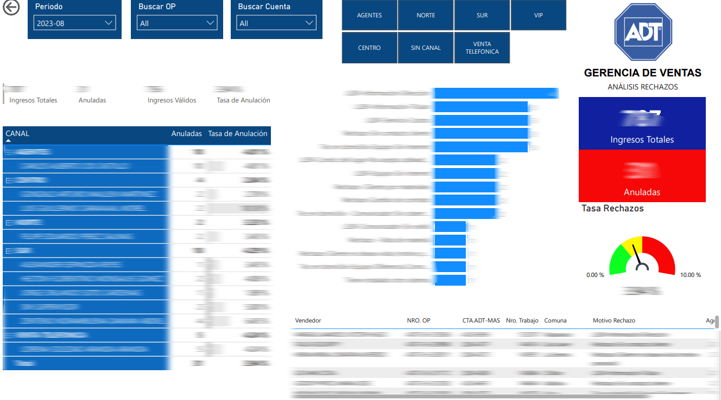Filter by the NORTE channel button
This screenshot has height=400, width=721.
[x=426, y=15]
